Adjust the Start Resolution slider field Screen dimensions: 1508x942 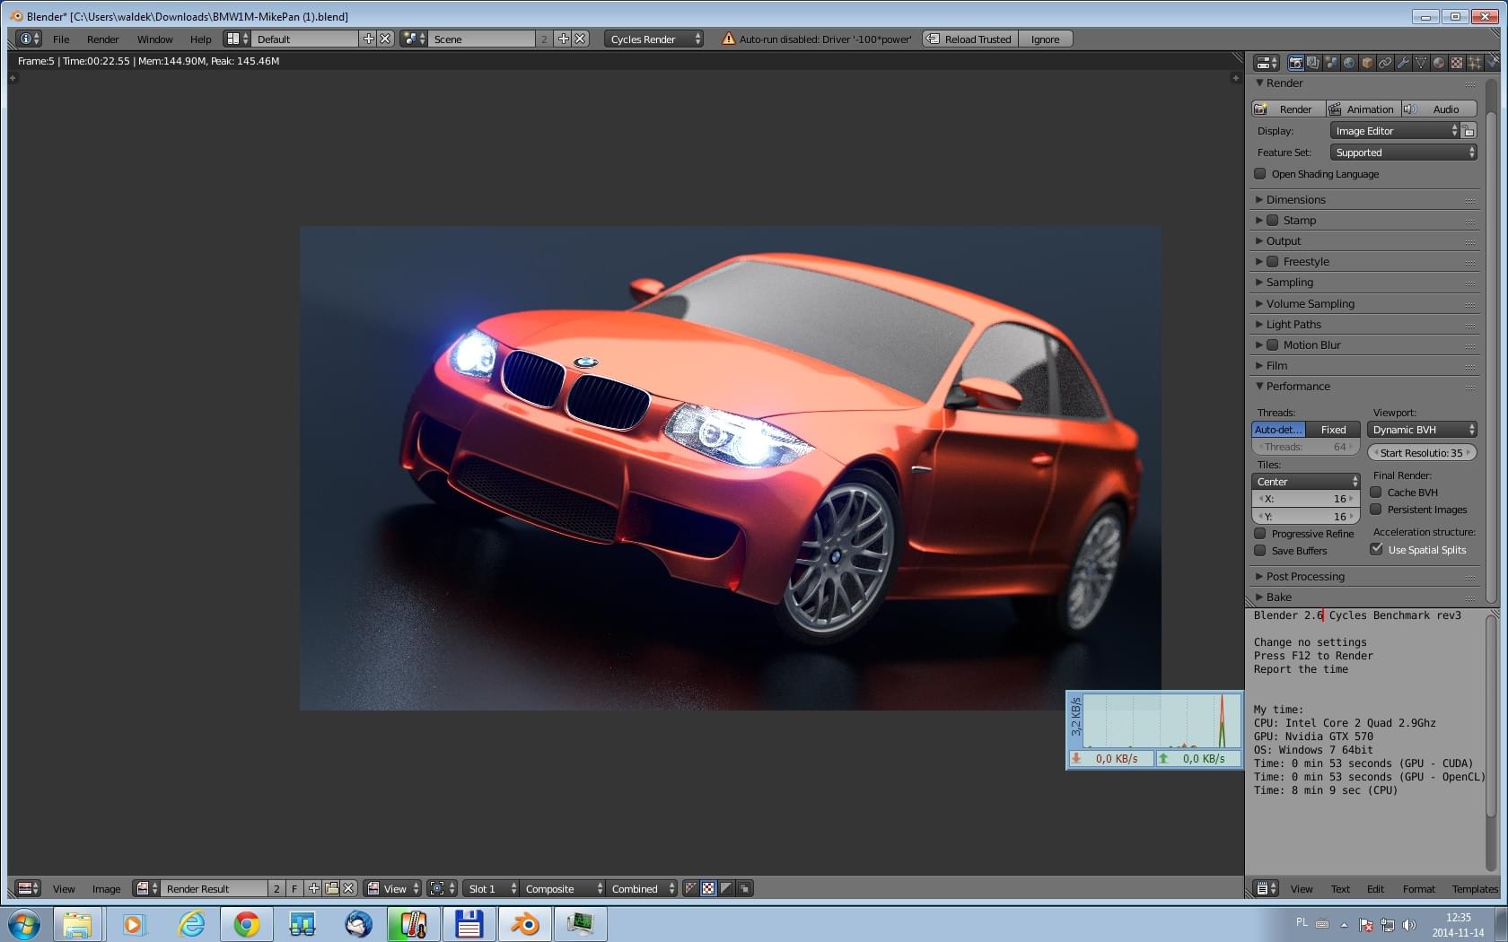tap(1421, 453)
